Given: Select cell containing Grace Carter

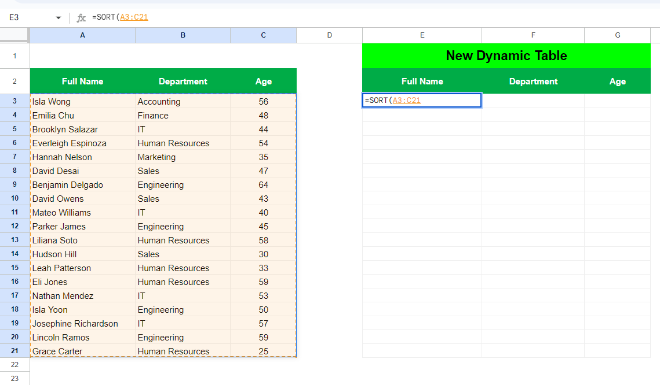Looking at the screenshot, I should click(x=82, y=351).
